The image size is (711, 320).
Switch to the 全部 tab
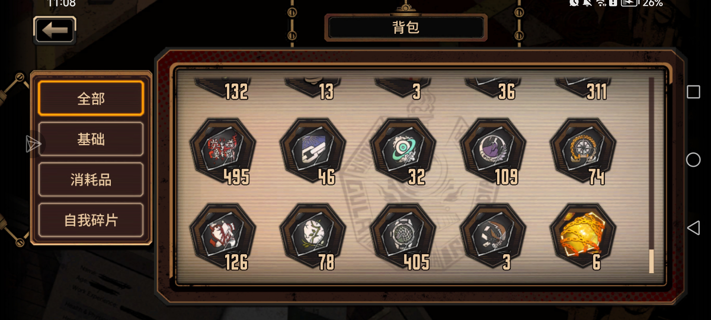coord(91,98)
